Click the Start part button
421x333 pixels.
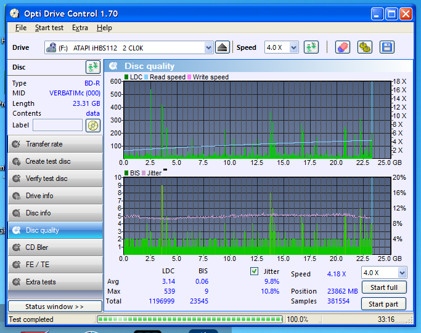[x=383, y=304]
